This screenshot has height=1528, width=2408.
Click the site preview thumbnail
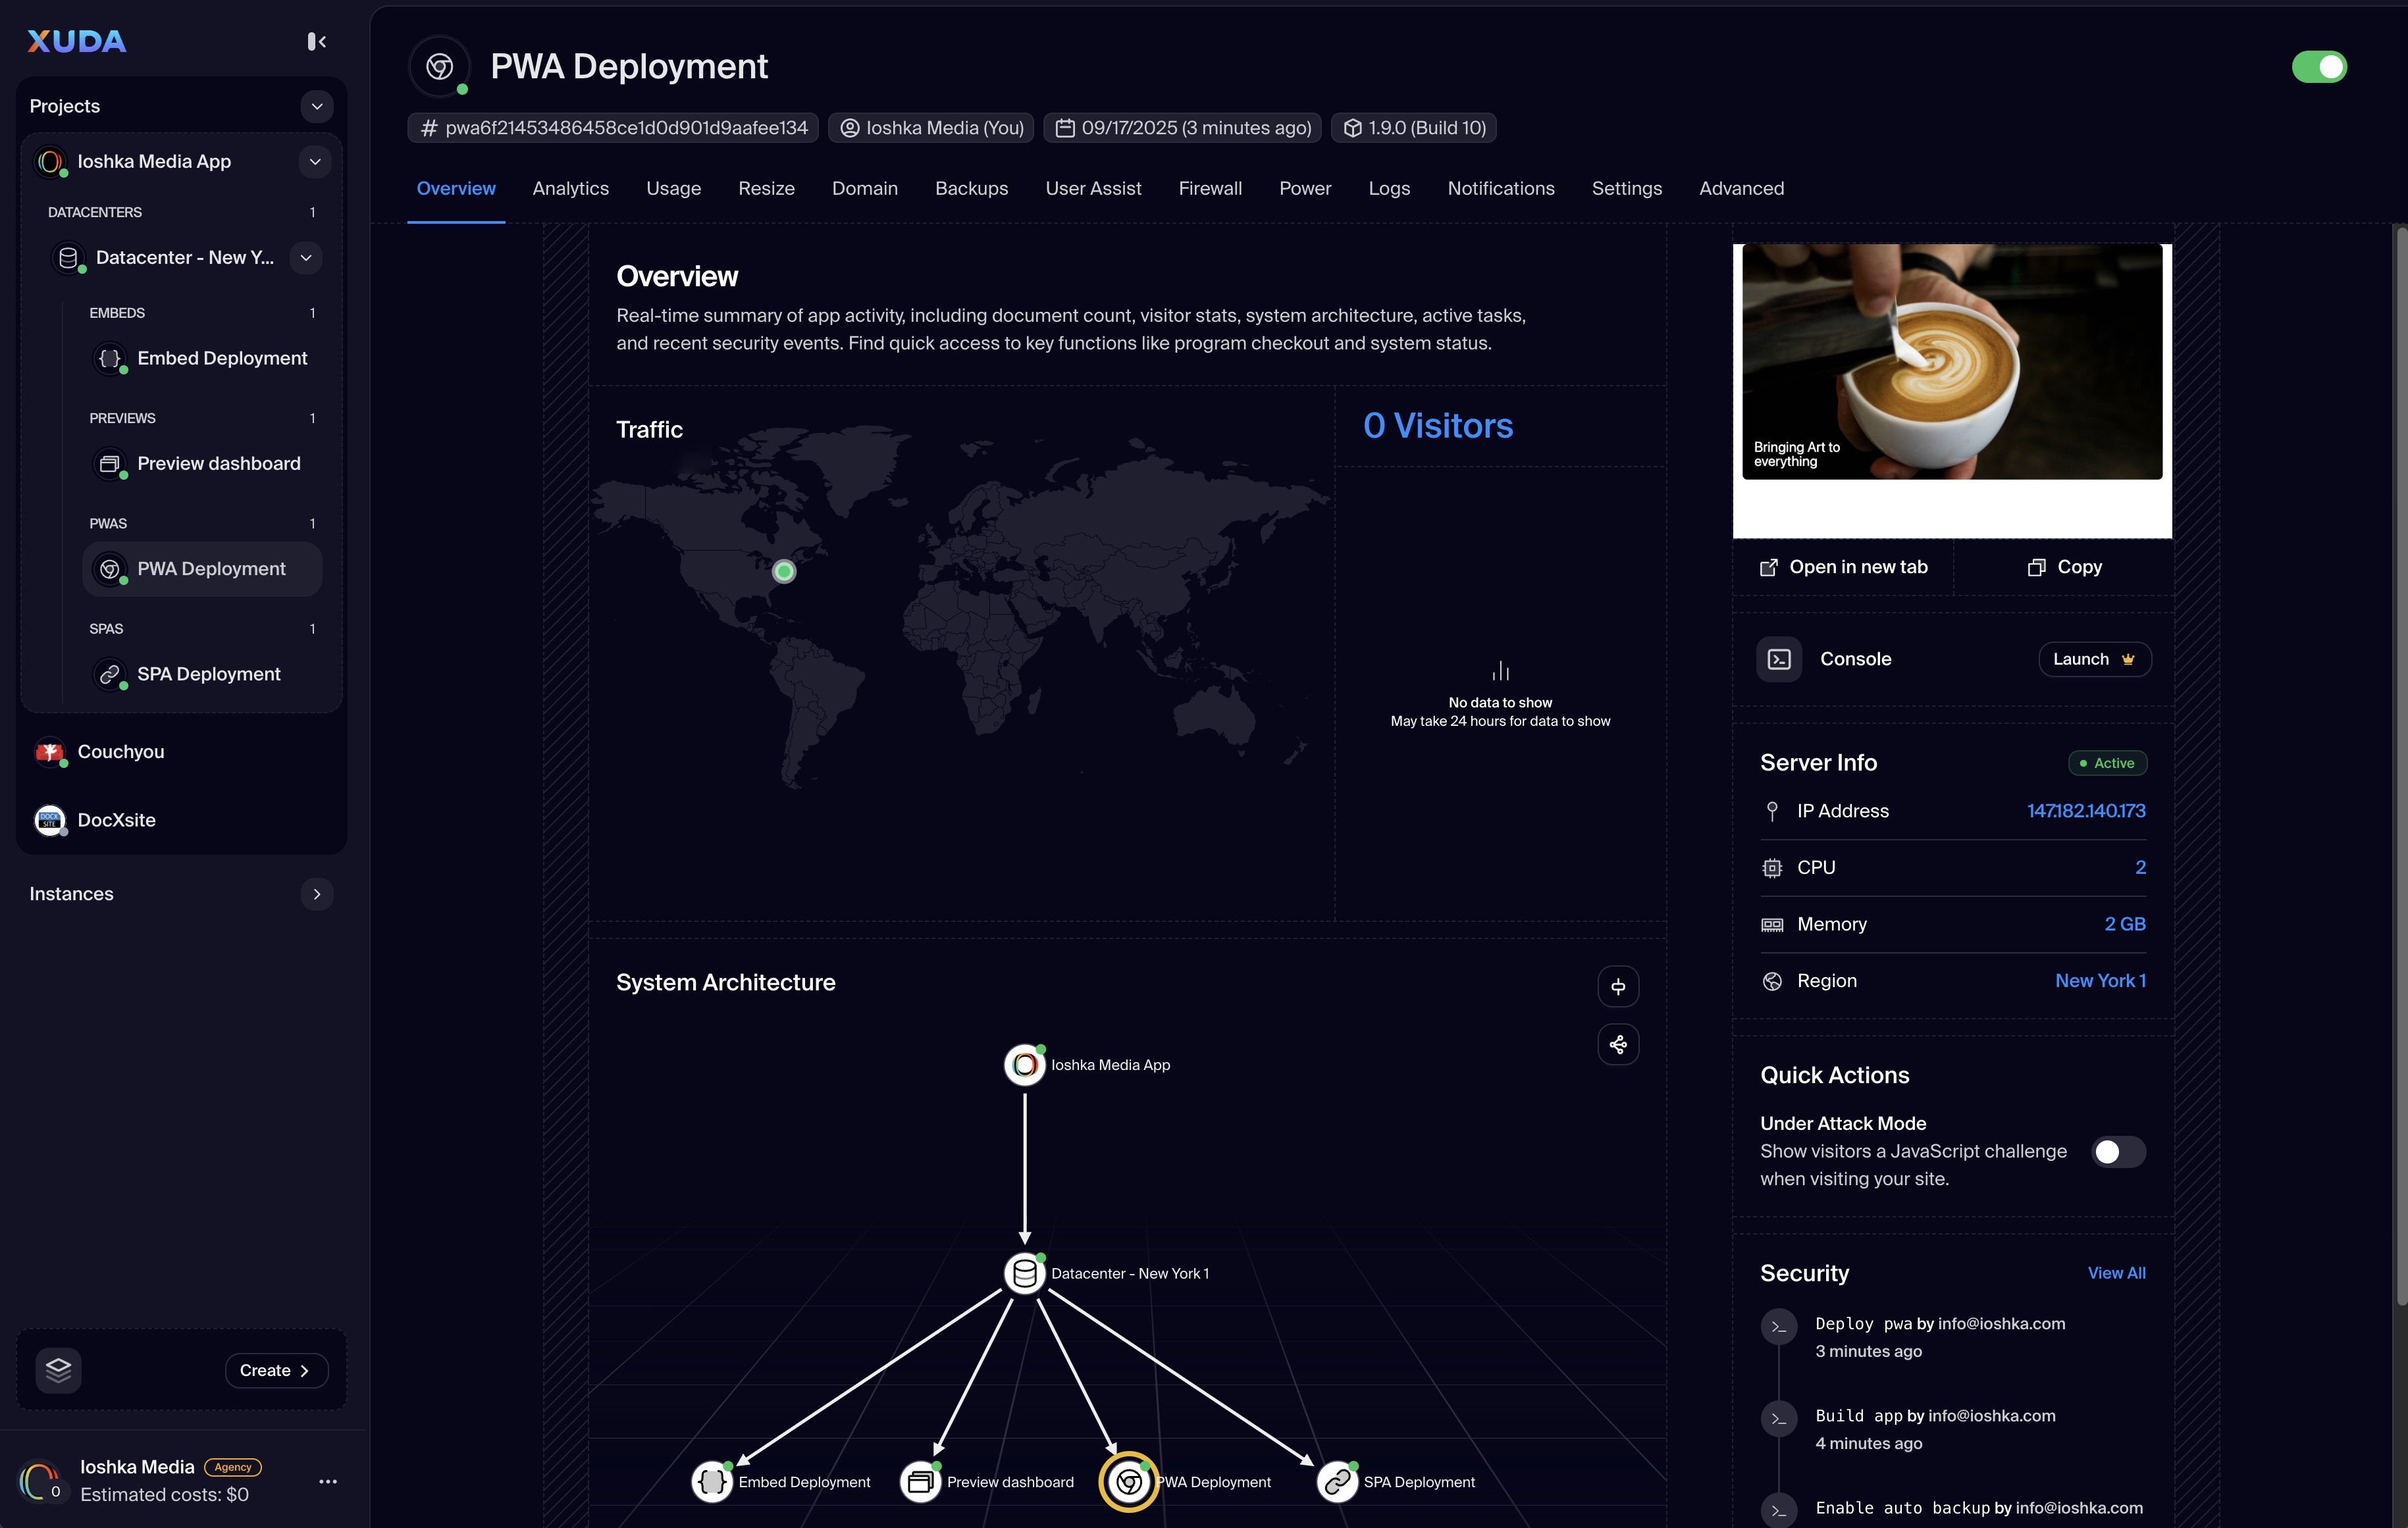[x=1951, y=363]
